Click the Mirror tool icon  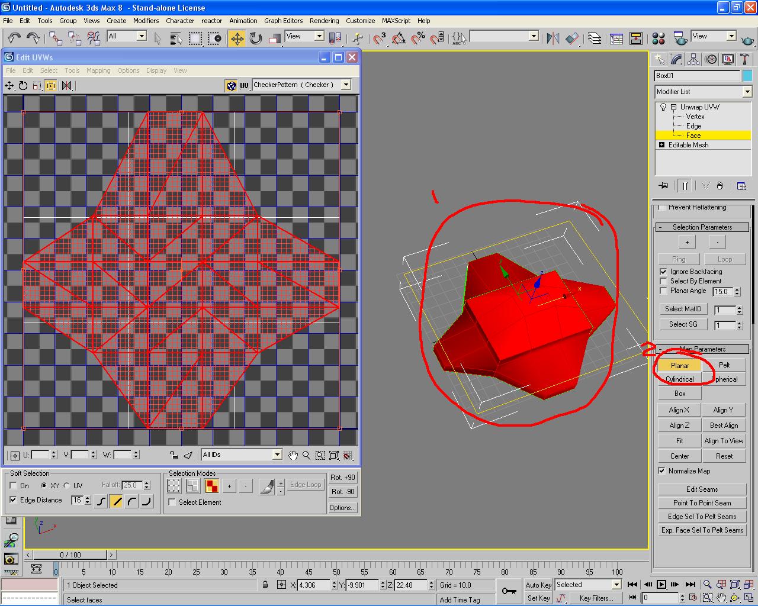[x=553, y=39]
